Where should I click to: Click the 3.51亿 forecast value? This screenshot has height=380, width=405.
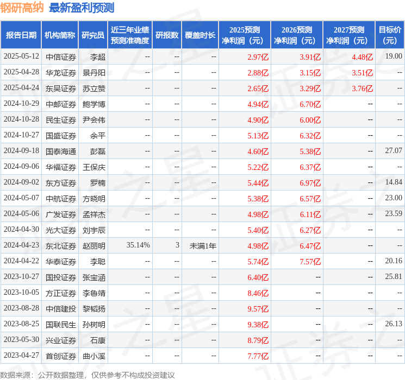tap(362, 73)
